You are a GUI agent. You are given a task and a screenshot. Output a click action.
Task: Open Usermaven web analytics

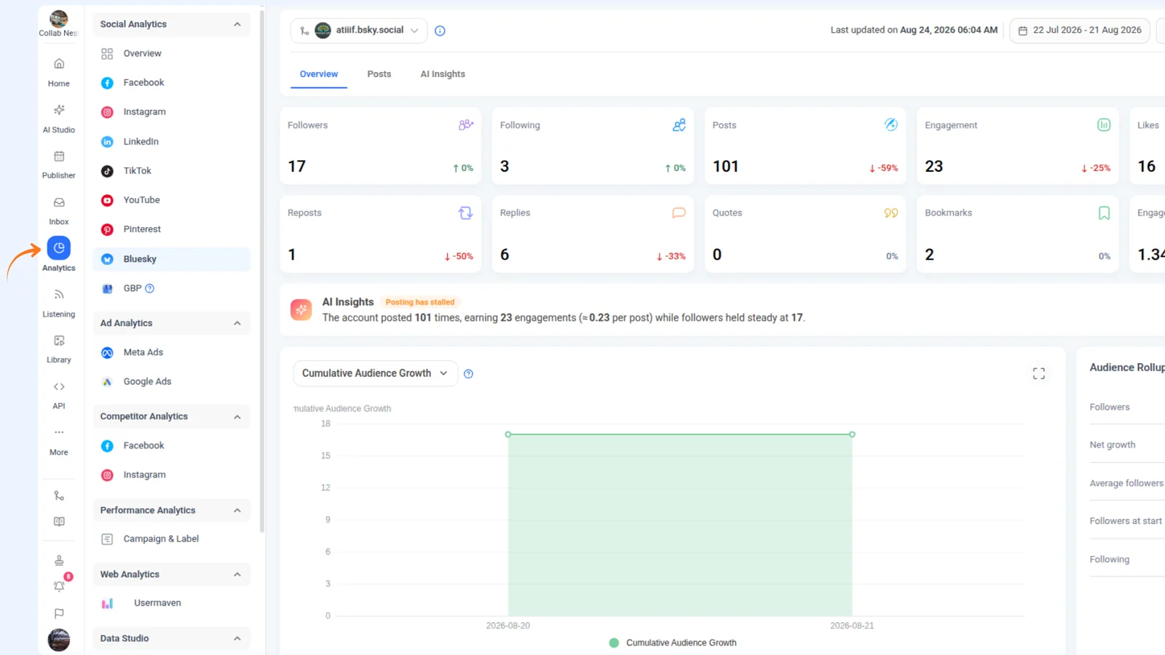pos(172,603)
